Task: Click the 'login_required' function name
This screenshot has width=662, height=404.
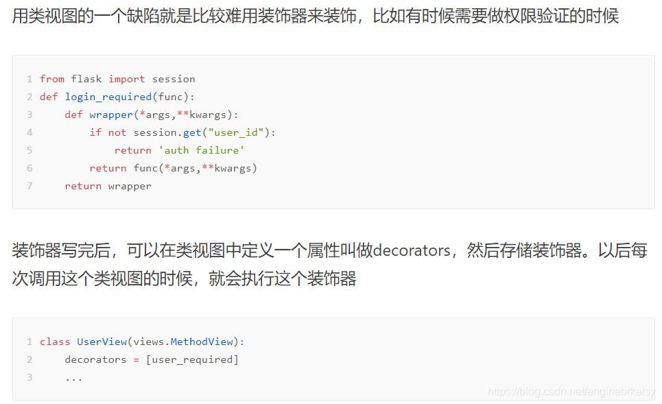Action: coord(108,97)
